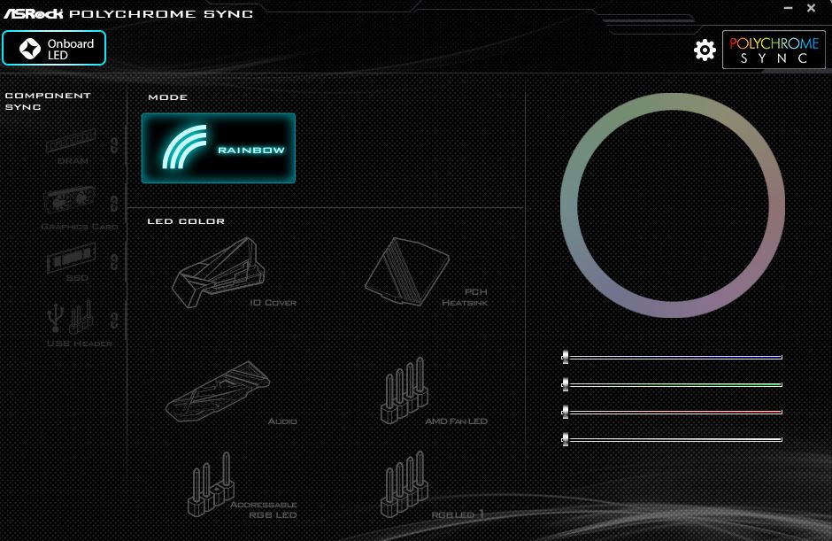Minimize the Polychrome Sync window
This screenshot has height=541, width=832.
coord(788,8)
